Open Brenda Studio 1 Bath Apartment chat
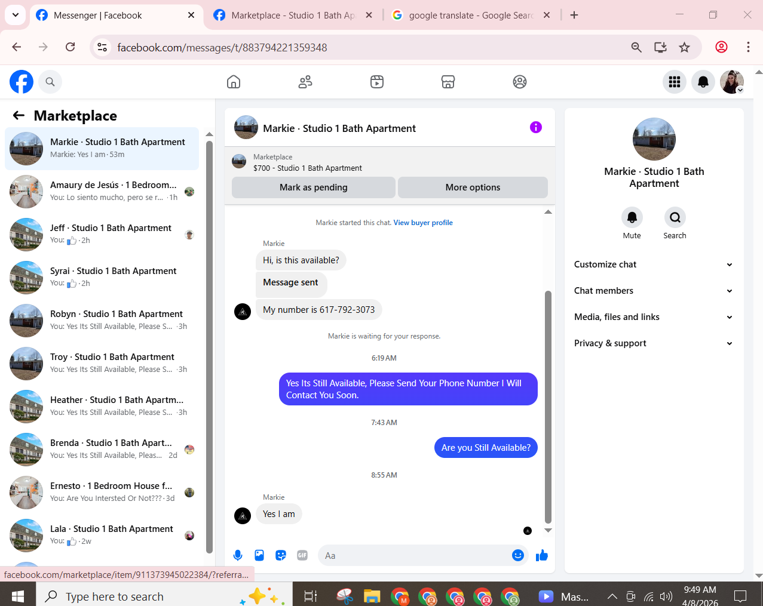 click(x=102, y=450)
